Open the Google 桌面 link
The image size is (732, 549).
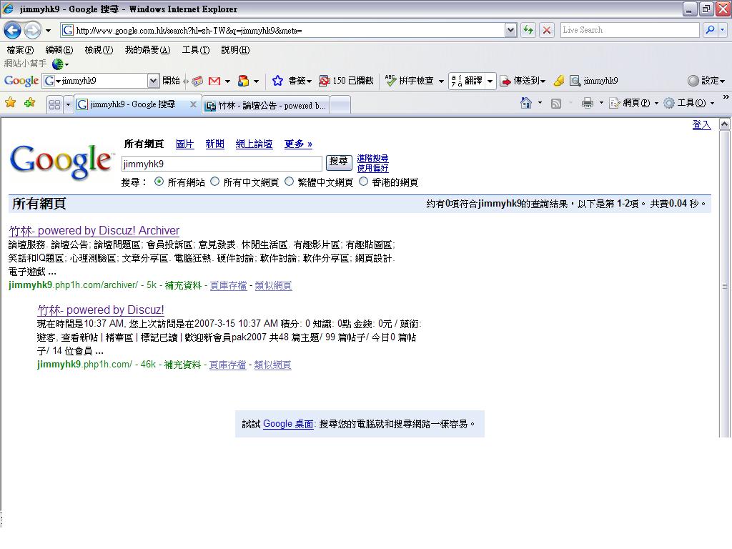tap(288, 424)
